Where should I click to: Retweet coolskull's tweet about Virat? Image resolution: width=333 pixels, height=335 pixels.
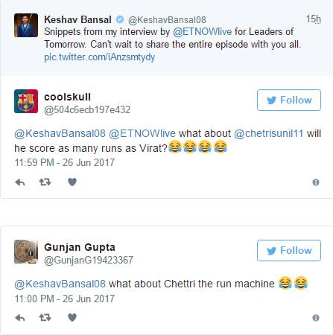(x=45, y=182)
